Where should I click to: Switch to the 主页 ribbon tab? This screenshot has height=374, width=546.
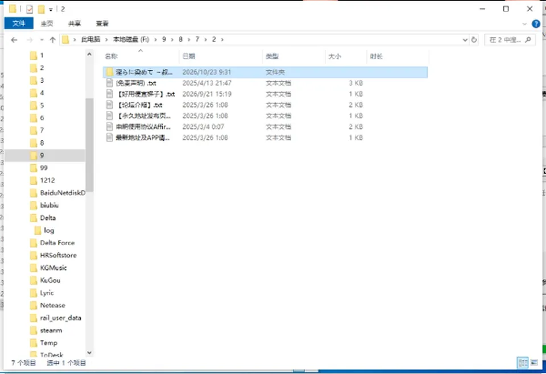[47, 23]
